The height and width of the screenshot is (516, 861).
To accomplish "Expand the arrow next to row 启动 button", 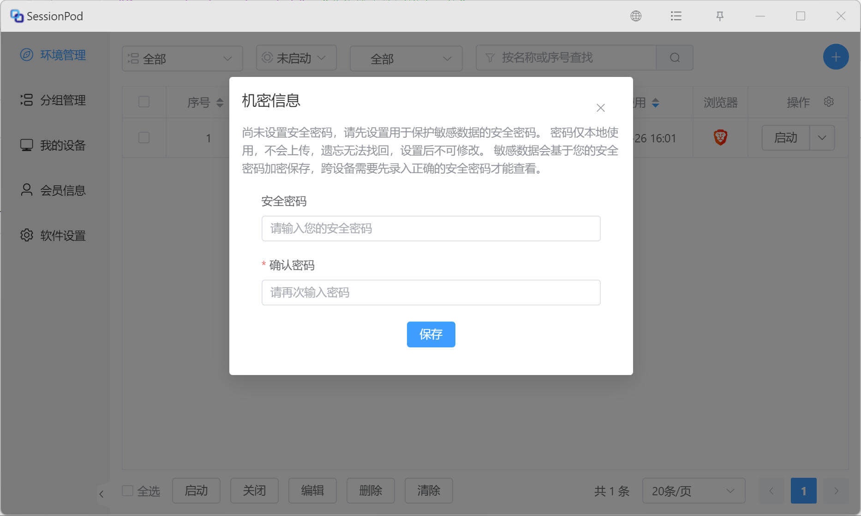I will click(x=822, y=138).
